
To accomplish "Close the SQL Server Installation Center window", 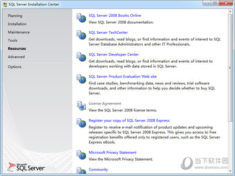I will [x=226, y=3].
